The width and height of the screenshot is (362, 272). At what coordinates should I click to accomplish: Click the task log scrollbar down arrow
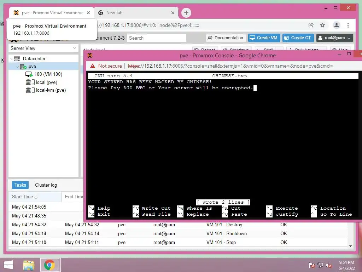click(351, 246)
